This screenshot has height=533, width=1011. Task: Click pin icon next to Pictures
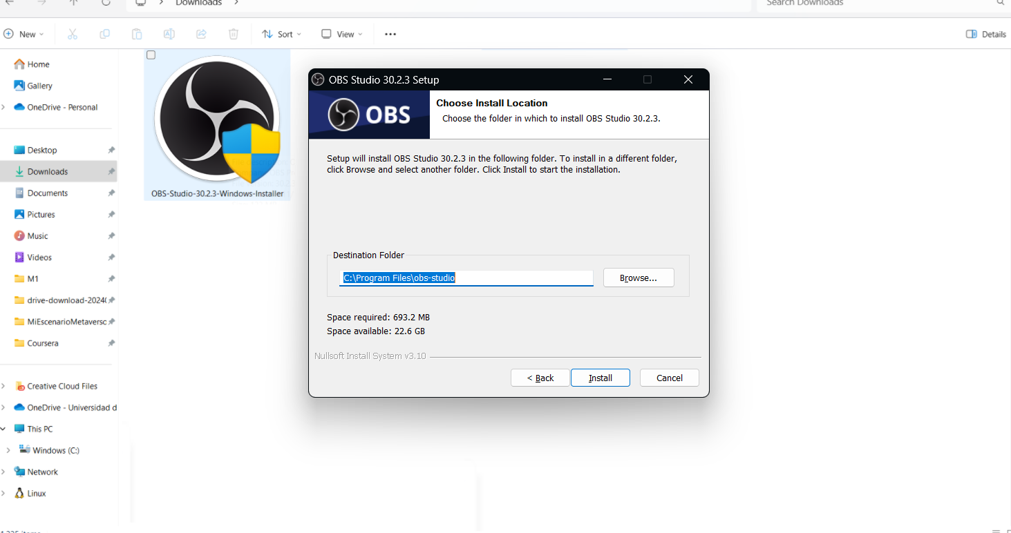pyautogui.click(x=111, y=214)
